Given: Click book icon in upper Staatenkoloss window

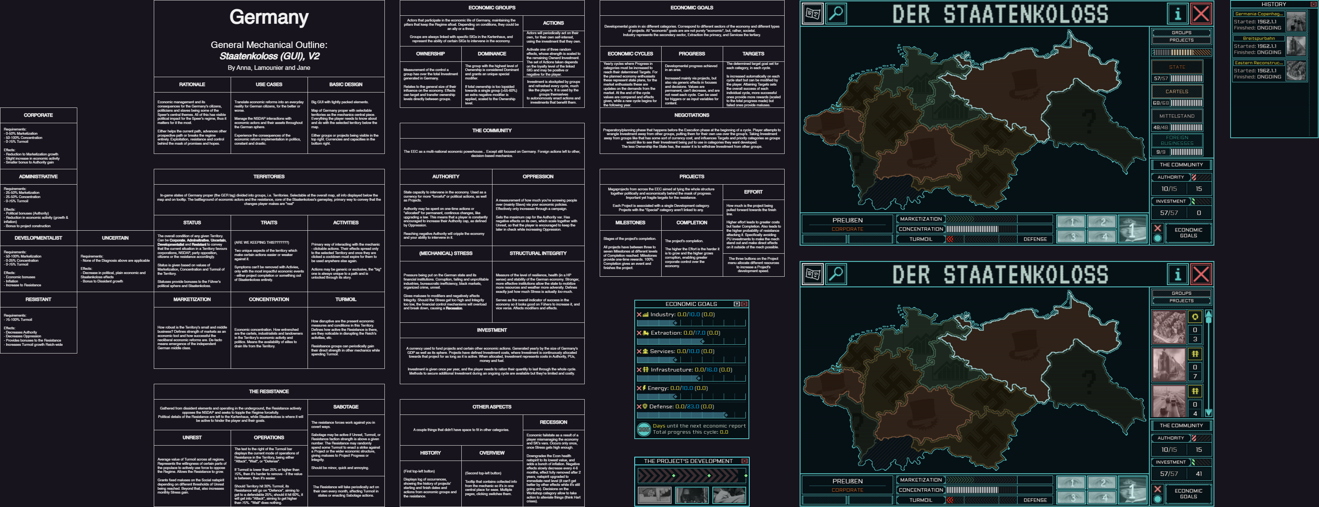Looking at the screenshot, I should pos(813,14).
